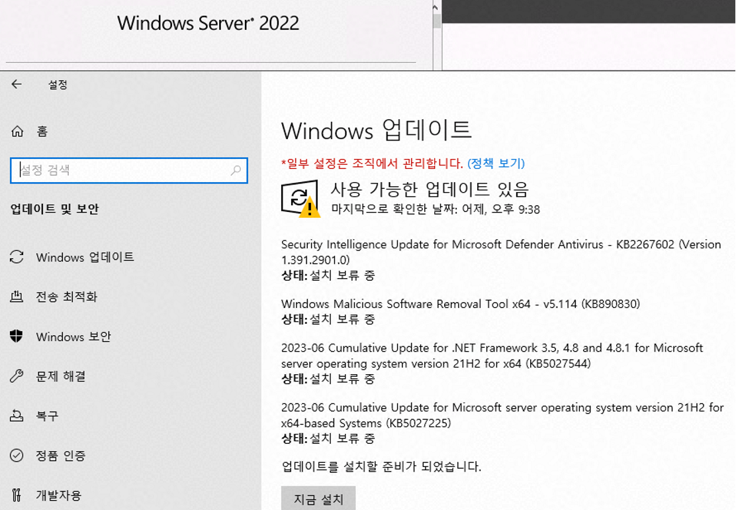Click the 개발자용 tools icon
Image resolution: width=736 pixels, height=510 pixels.
[x=17, y=495]
